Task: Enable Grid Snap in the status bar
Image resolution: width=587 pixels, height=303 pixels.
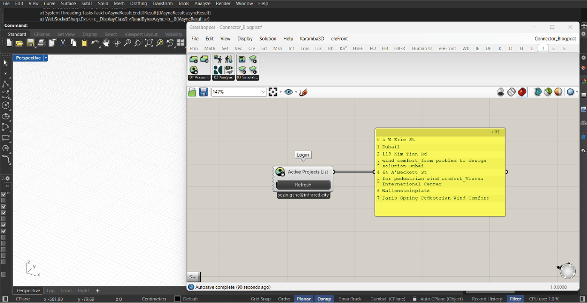Action: pyautogui.click(x=260, y=299)
